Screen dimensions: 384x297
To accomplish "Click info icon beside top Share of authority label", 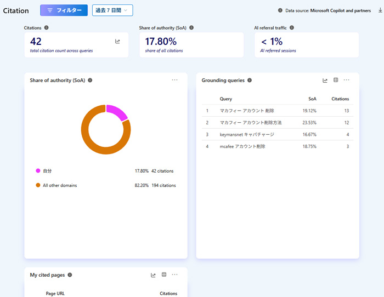I will tap(191, 27).
